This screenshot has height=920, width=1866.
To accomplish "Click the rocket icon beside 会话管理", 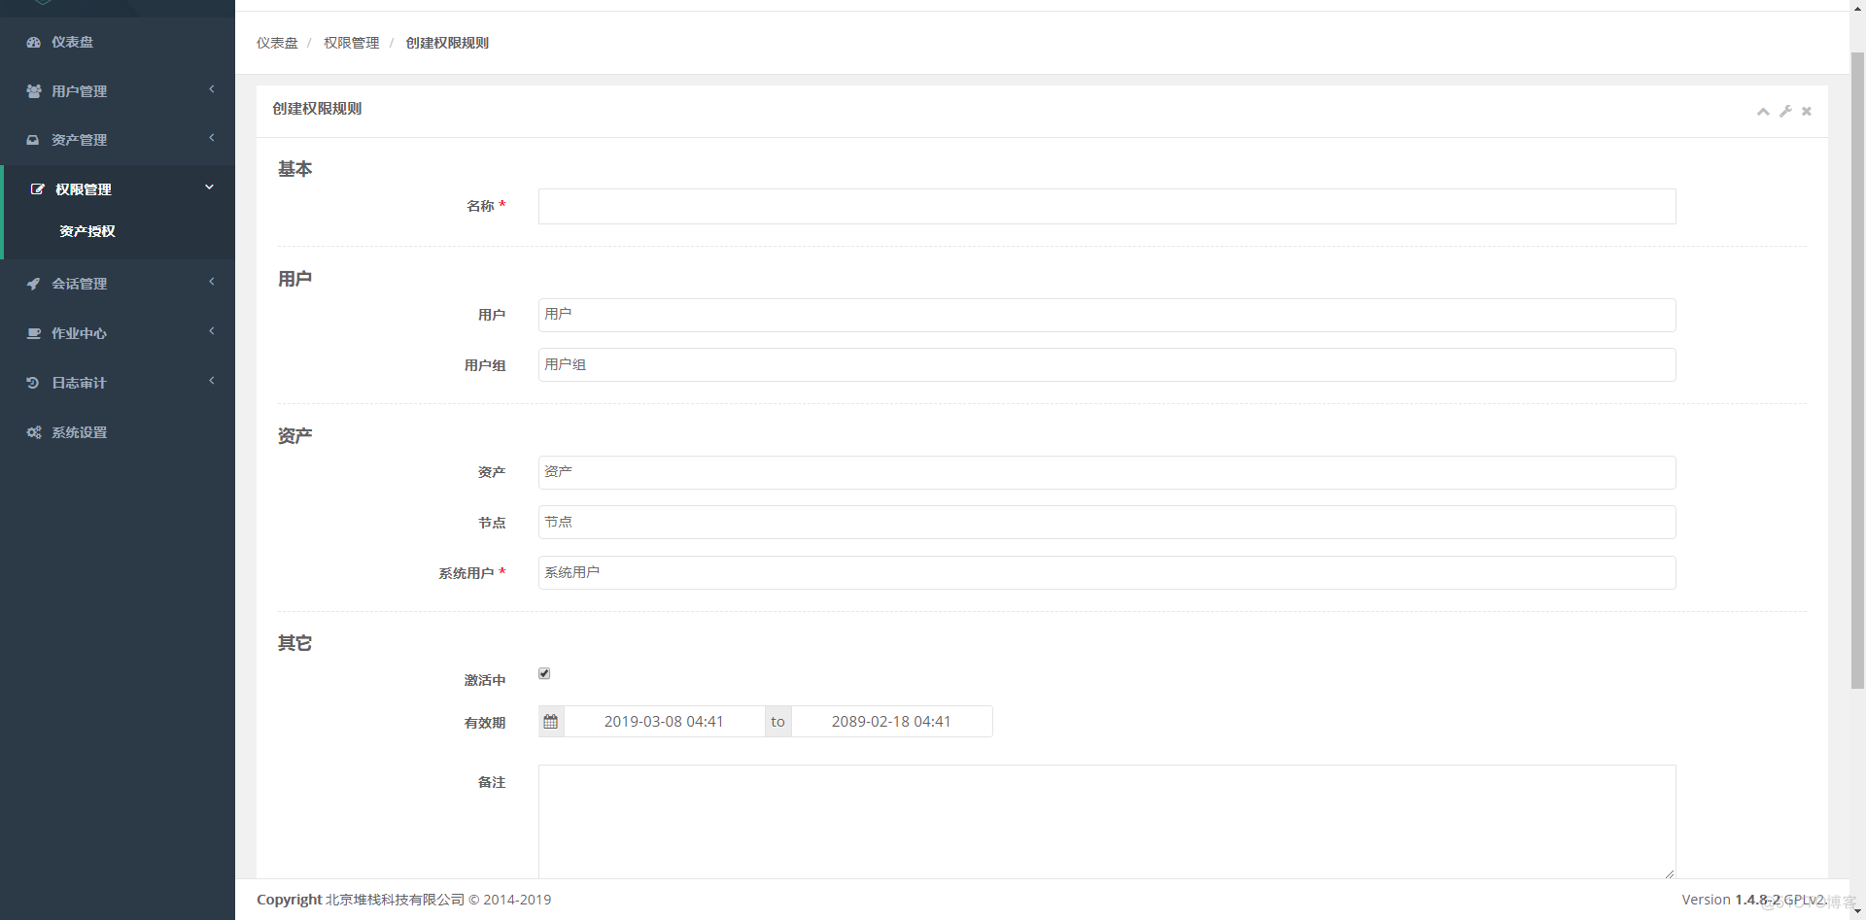I will [33, 284].
